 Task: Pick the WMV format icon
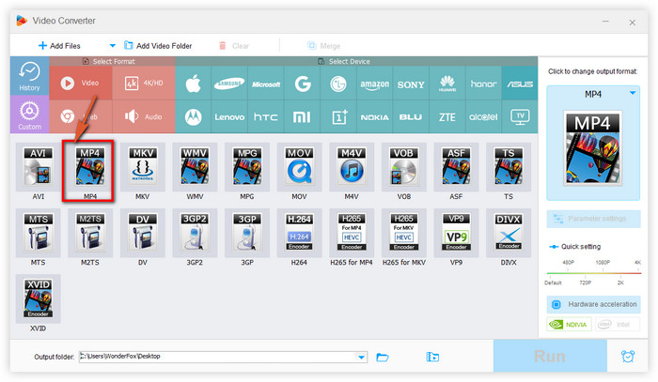tap(195, 167)
